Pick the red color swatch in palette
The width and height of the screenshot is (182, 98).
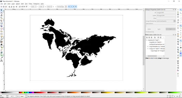[19, 92]
